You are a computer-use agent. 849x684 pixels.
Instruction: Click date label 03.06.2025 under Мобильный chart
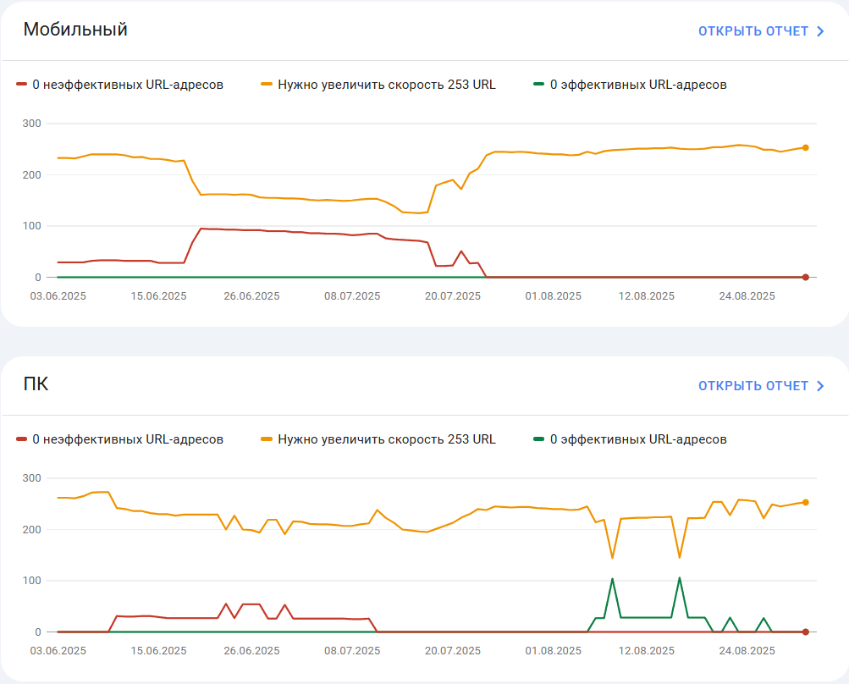[x=58, y=296]
